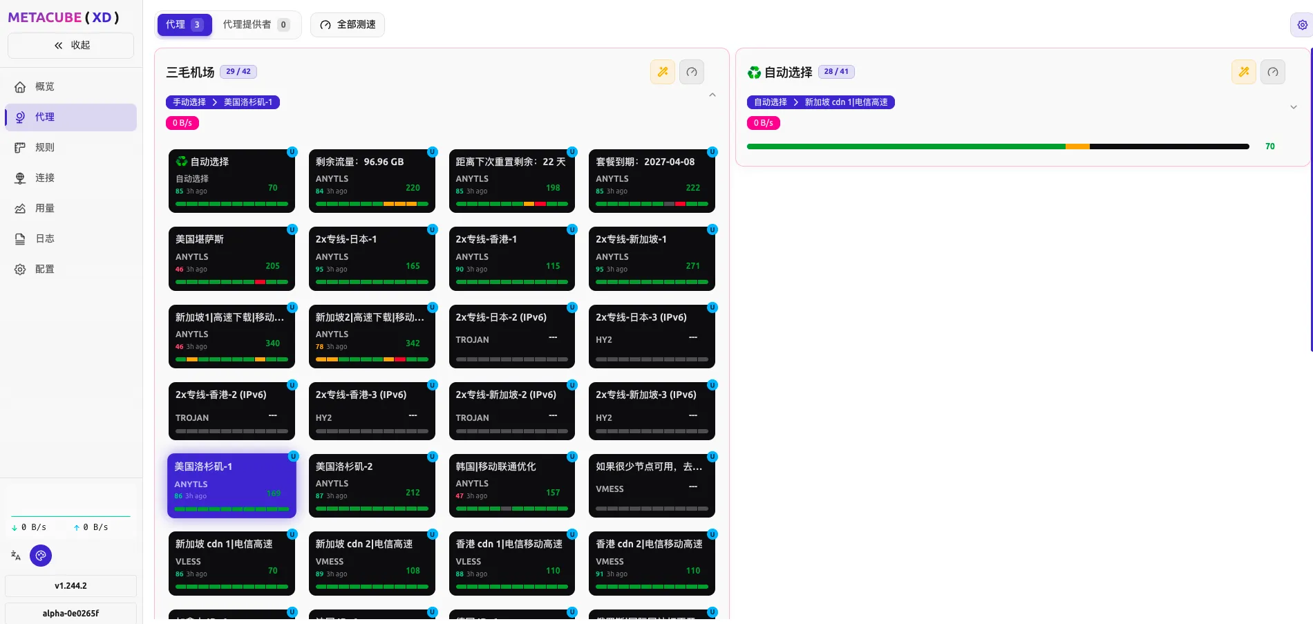Go to the 连接 connections page

[44, 178]
